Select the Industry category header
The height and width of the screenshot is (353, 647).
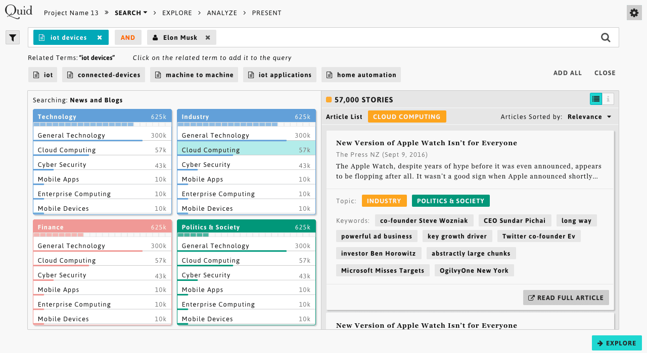click(x=246, y=116)
